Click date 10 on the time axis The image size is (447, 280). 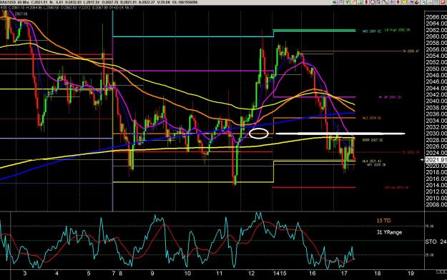pos(187,274)
